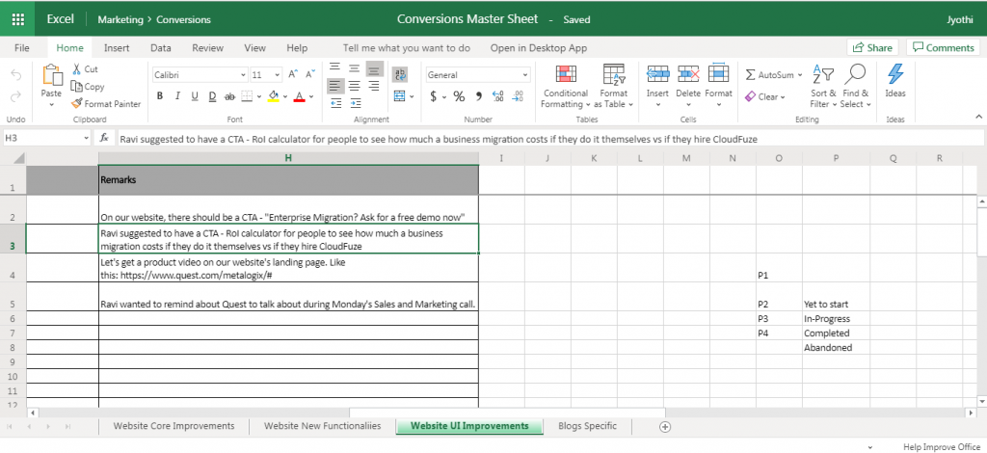Copy the selected cell
987x453 pixels.
[88, 87]
